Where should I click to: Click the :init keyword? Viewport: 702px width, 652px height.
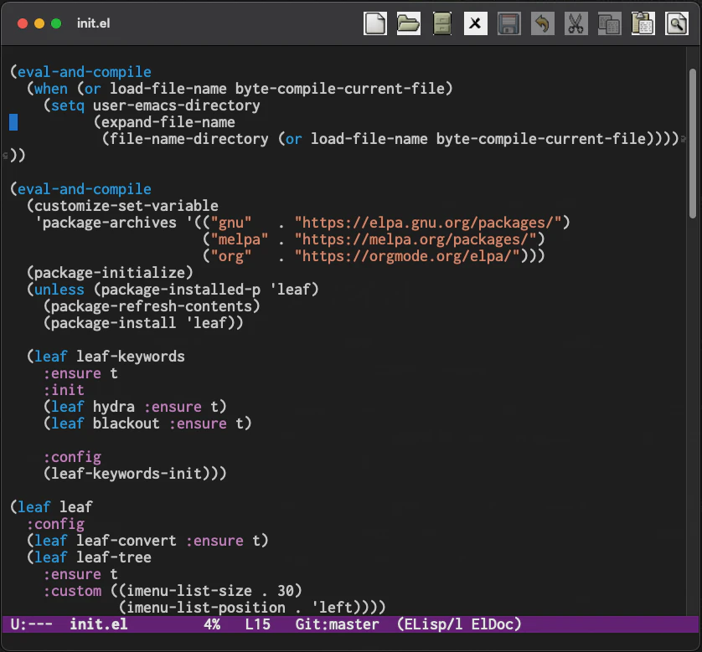coord(64,390)
